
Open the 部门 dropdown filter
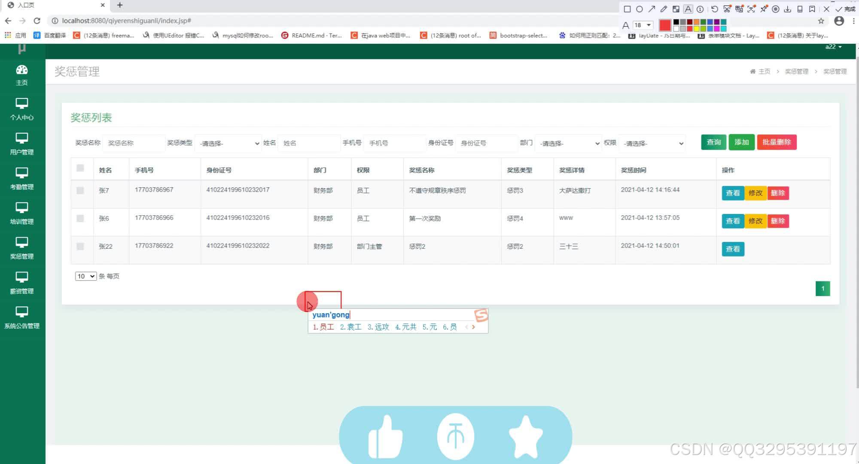click(568, 143)
